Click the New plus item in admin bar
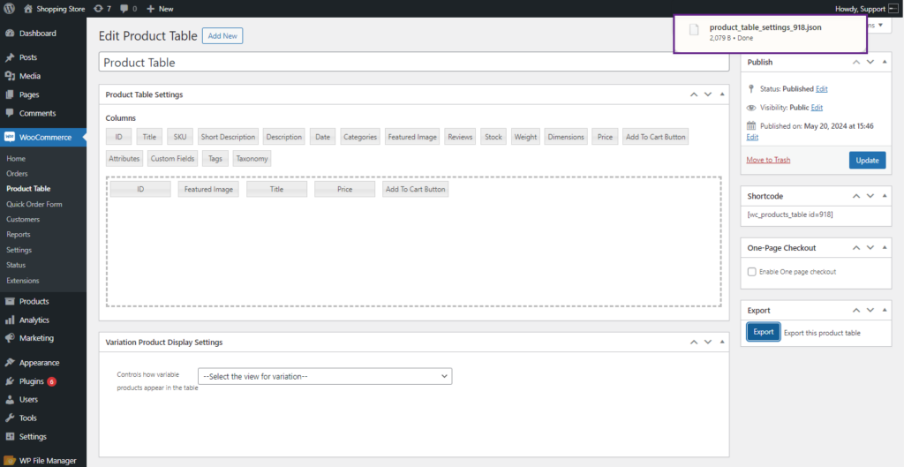 [x=160, y=9]
